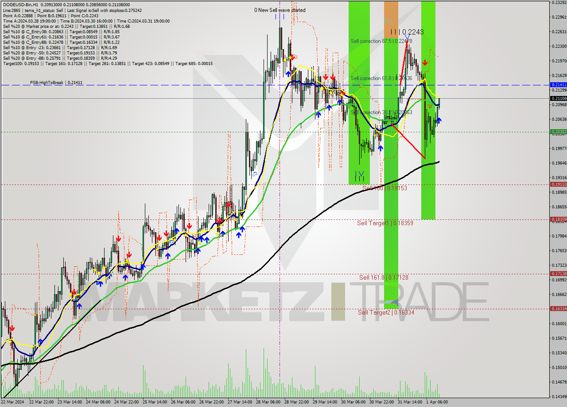
Task: Select the 'Sell %20 @ Entry -50: 0.24527' line
Action: [60, 53]
